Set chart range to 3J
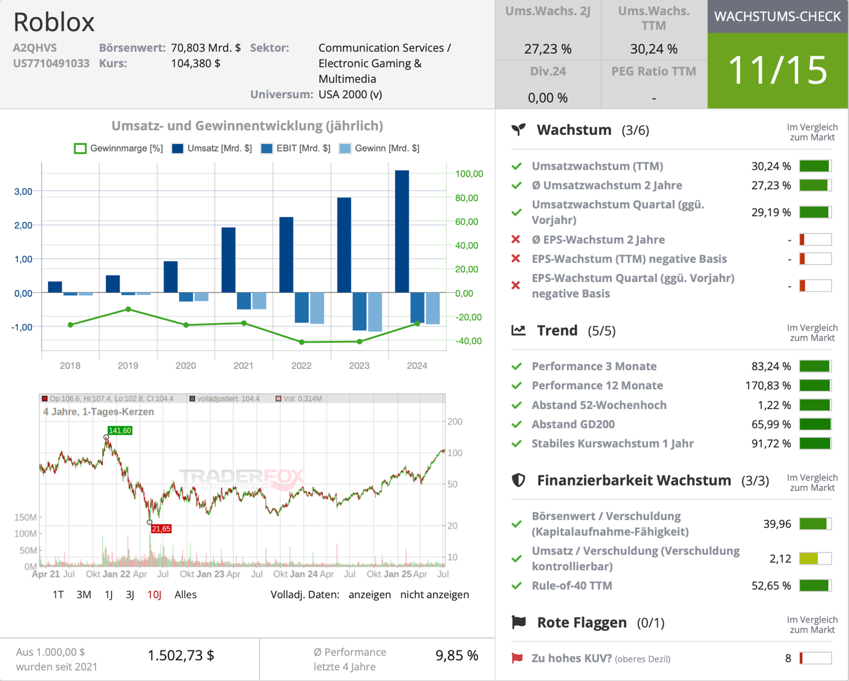 pyautogui.click(x=130, y=595)
